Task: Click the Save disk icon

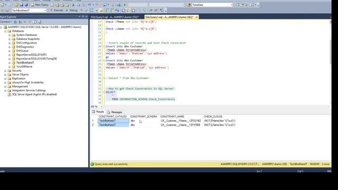Action: click(x=21, y=5)
